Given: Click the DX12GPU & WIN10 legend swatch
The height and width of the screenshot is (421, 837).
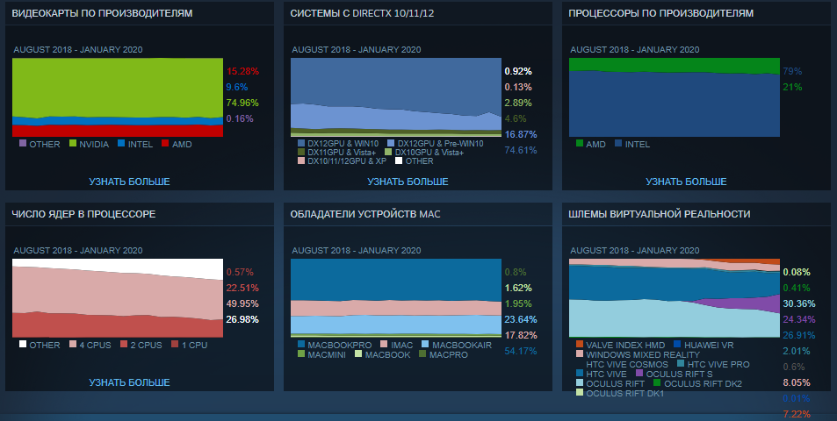Looking at the screenshot, I should [301, 142].
